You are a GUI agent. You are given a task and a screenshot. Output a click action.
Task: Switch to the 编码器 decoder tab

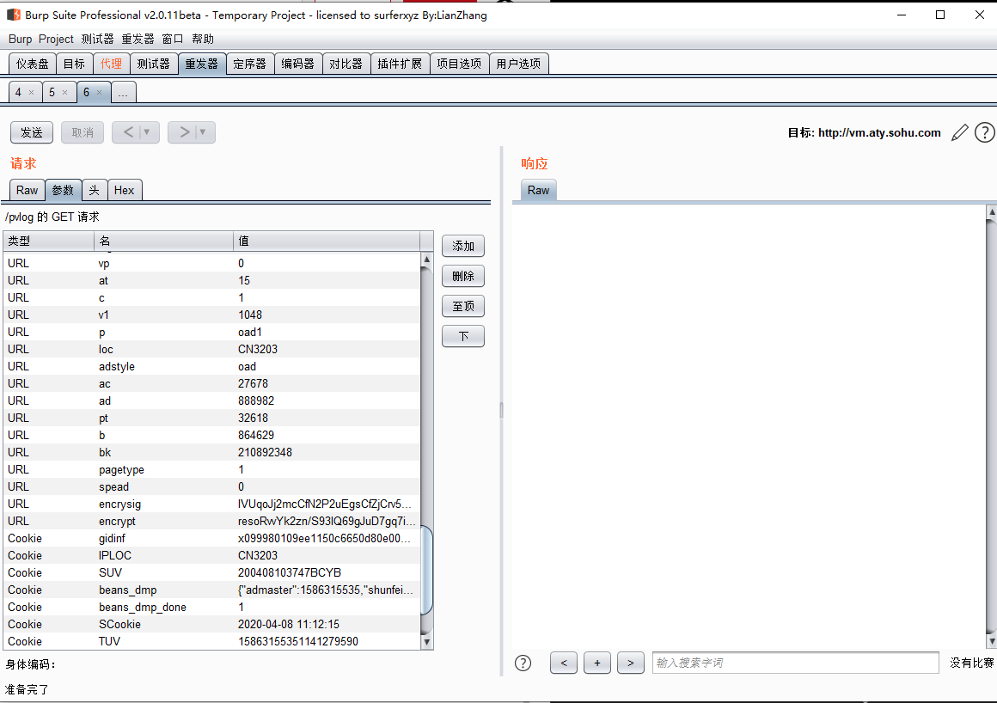[x=298, y=64]
